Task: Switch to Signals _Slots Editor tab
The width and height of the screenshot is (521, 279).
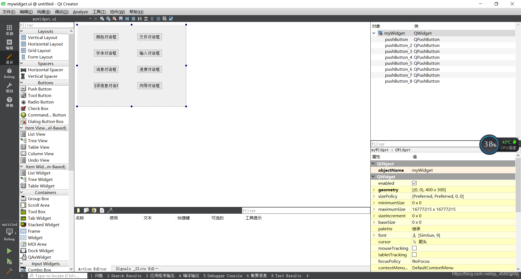Action: click(x=137, y=269)
